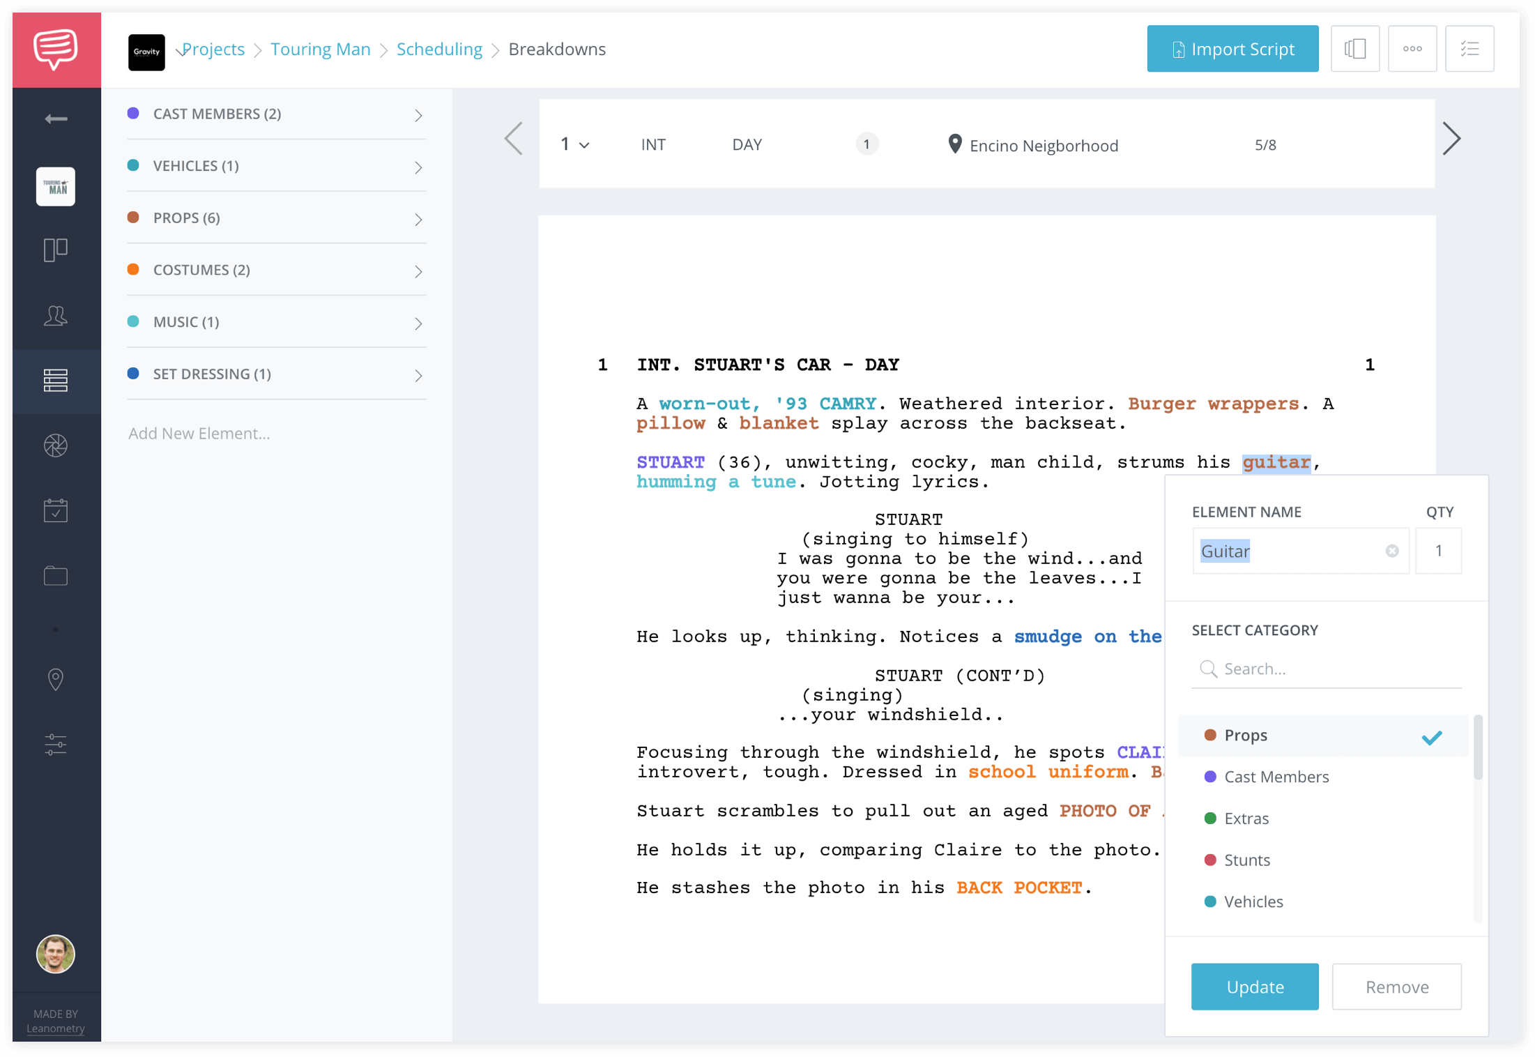Click the storyboard panel icon in sidebar
The width and height of the screenshot is (1535, 1057).
coord(55,248)
